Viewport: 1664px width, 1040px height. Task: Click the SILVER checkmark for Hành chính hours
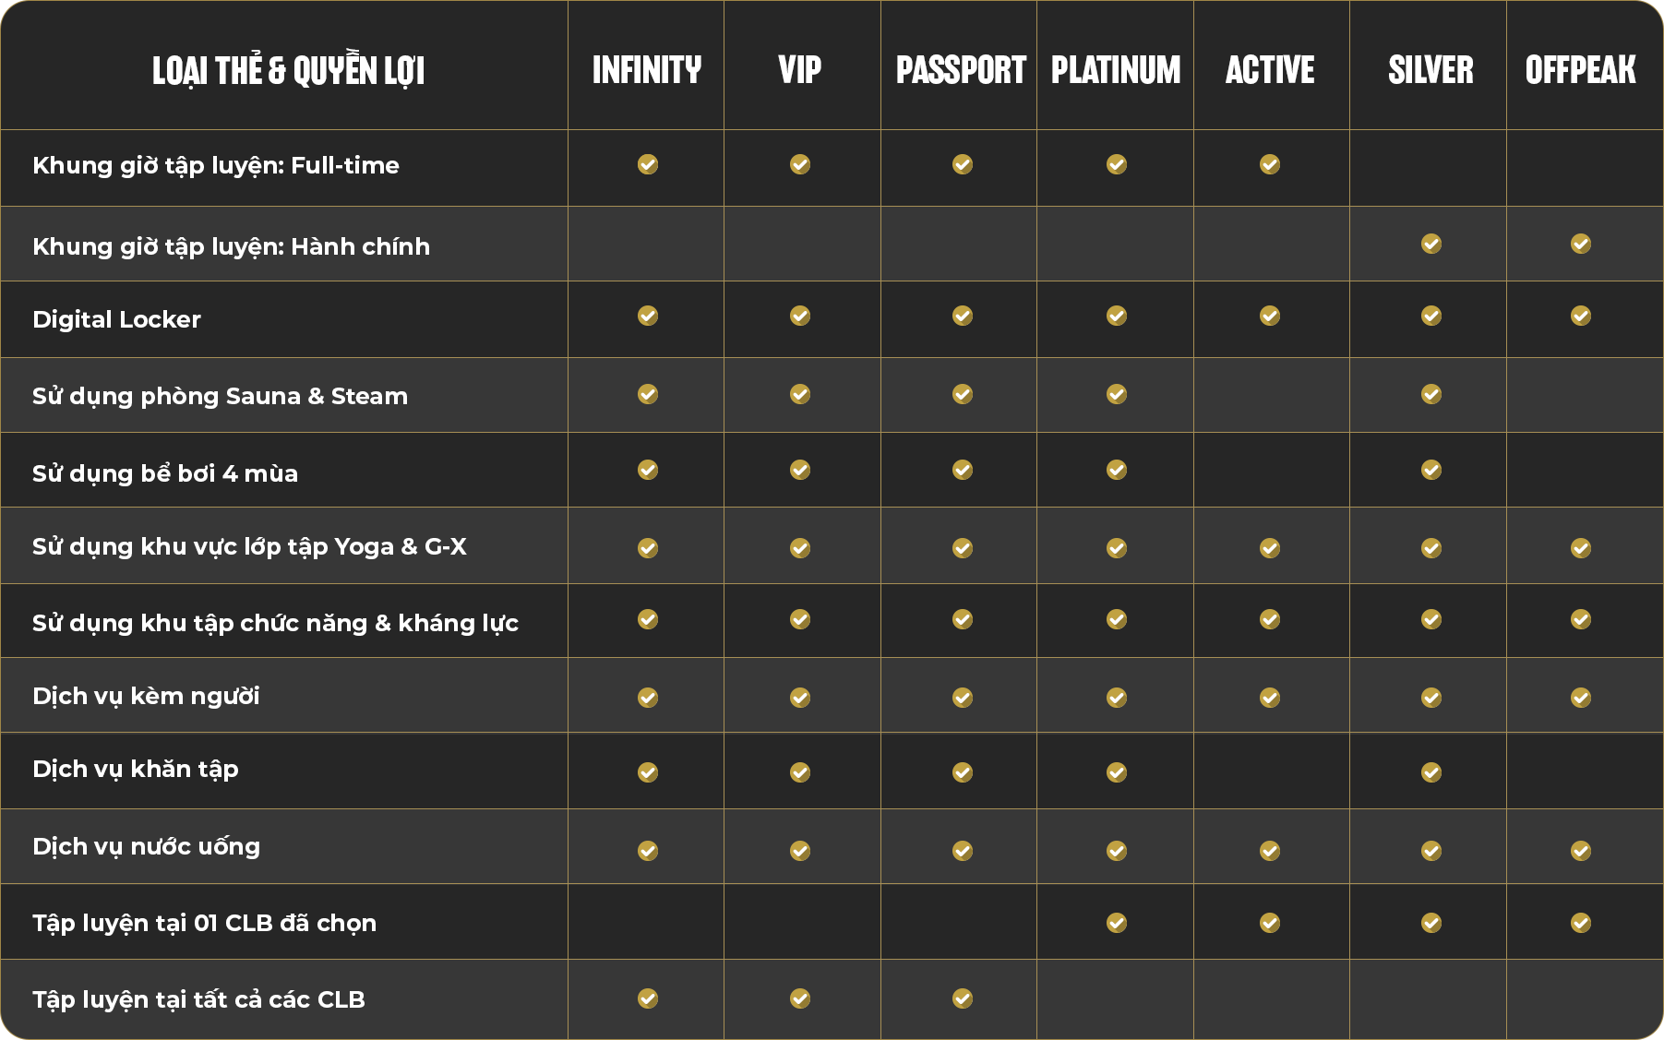tap(1431, 244)
